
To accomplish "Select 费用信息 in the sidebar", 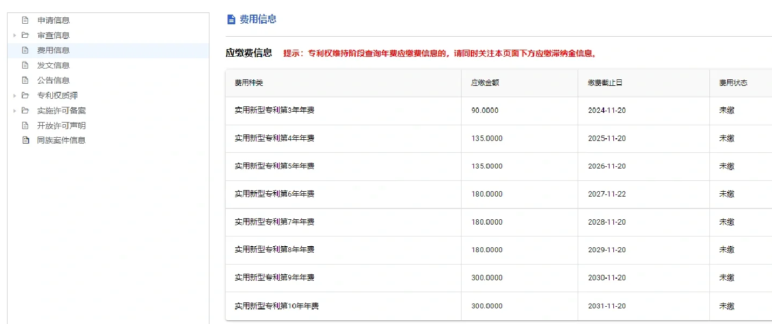I will pos(53,50).
